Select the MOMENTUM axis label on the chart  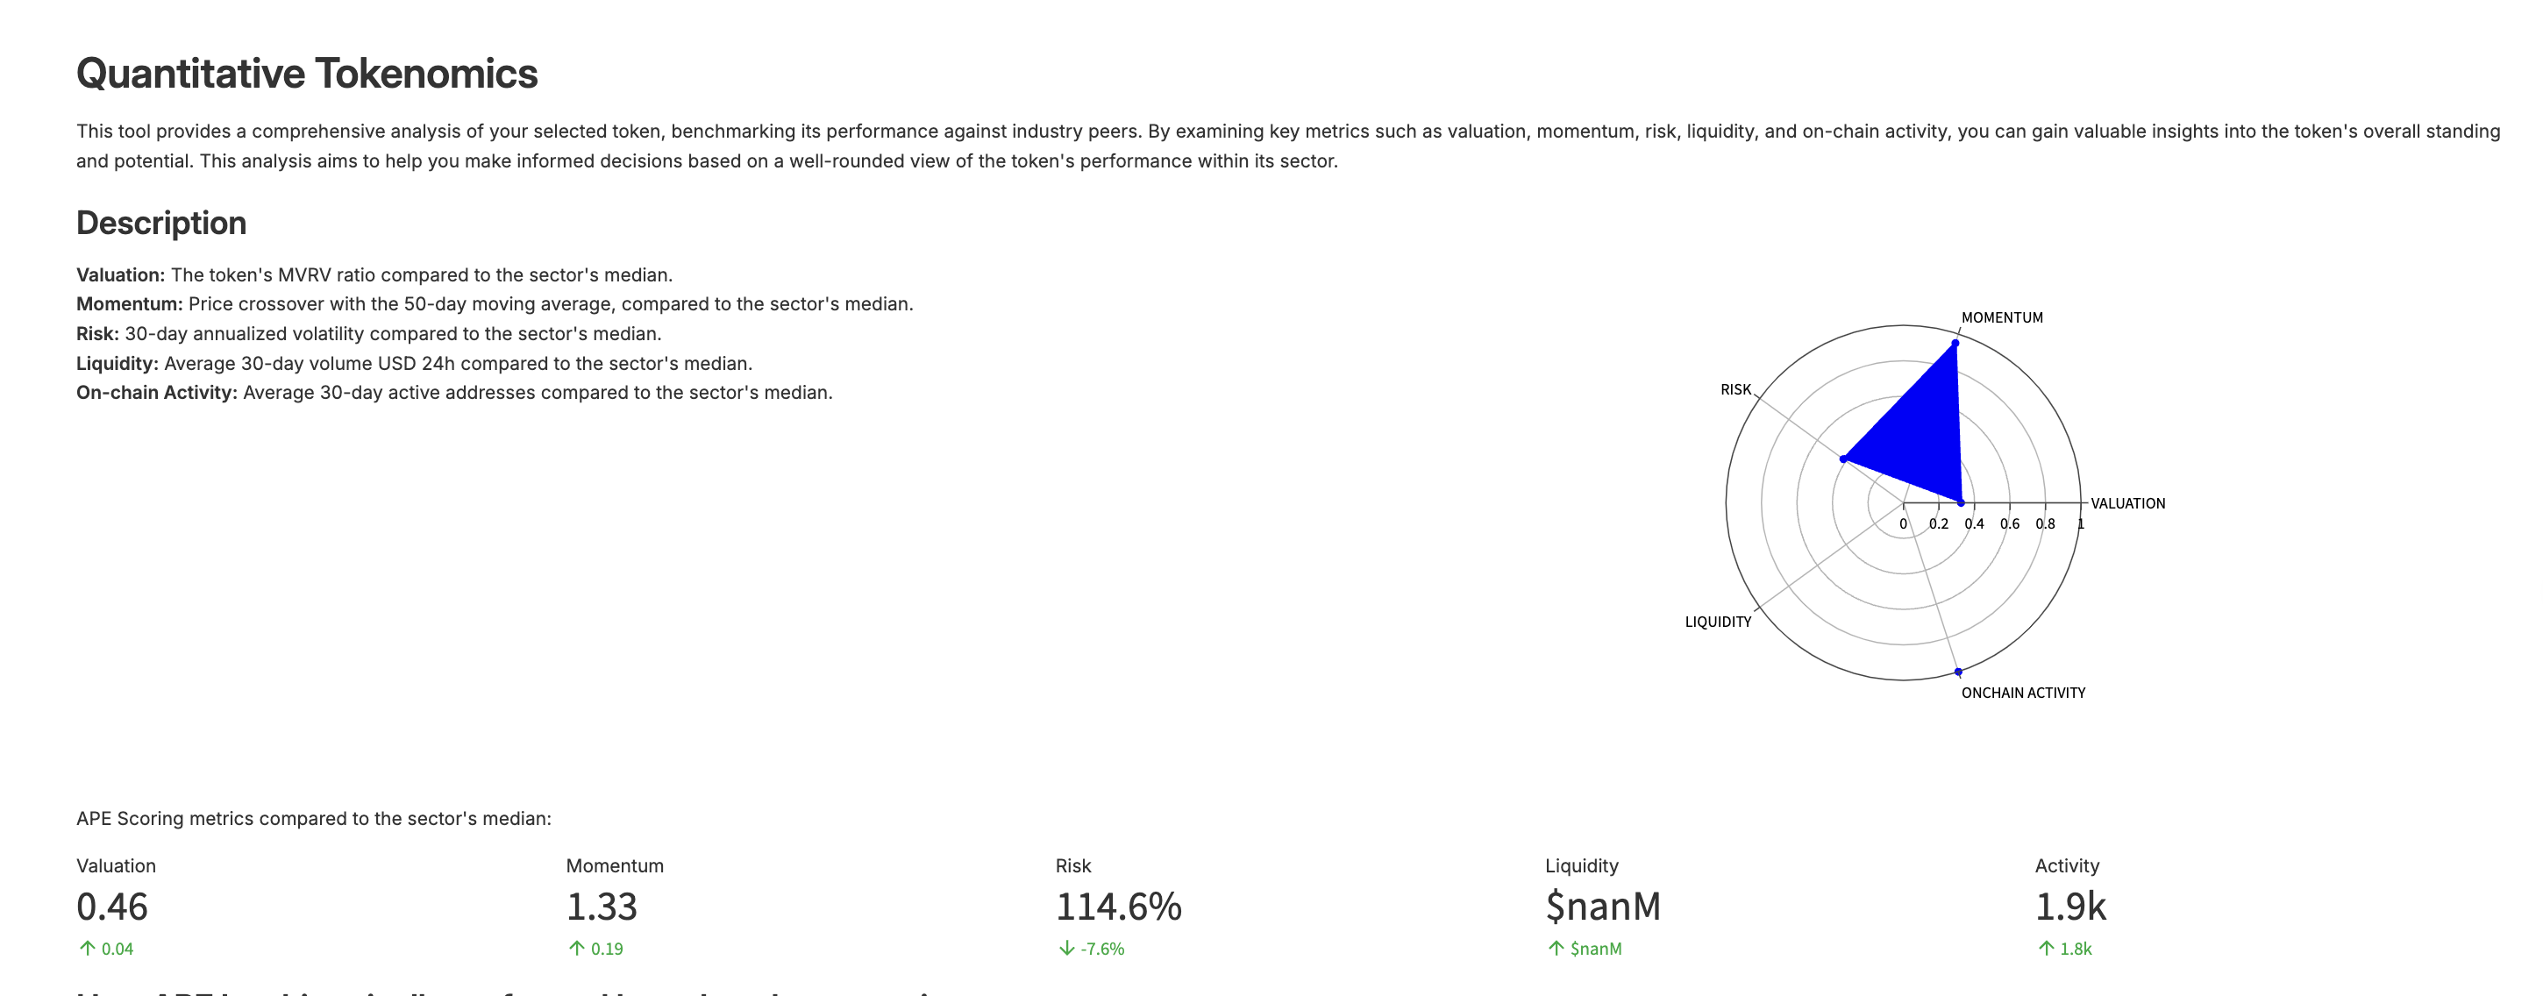pyautogui.click(x=2001, y=318)
